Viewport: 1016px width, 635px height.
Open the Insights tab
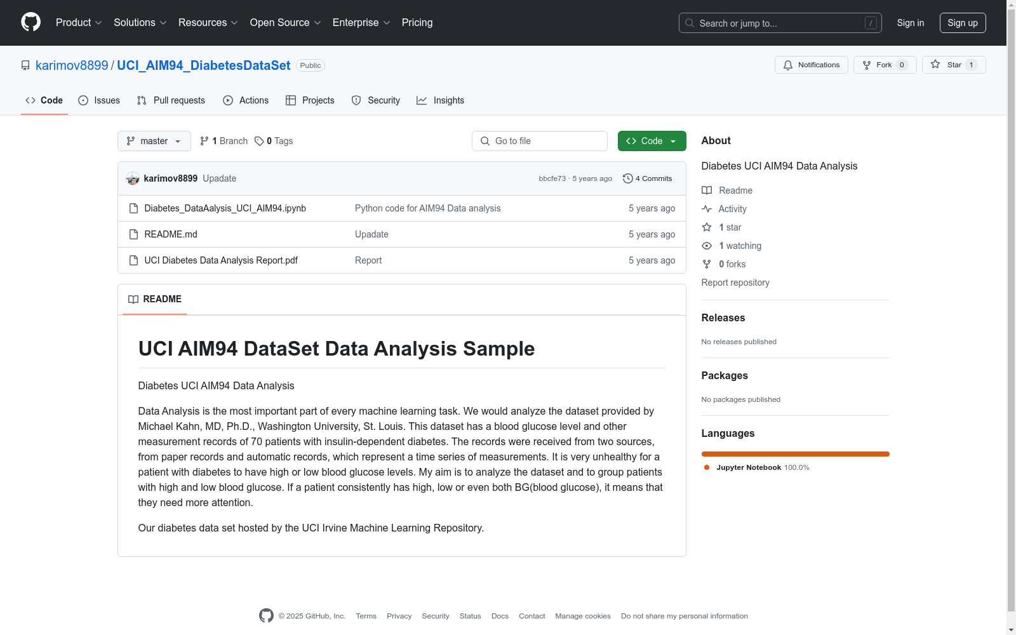coord(440,100)
